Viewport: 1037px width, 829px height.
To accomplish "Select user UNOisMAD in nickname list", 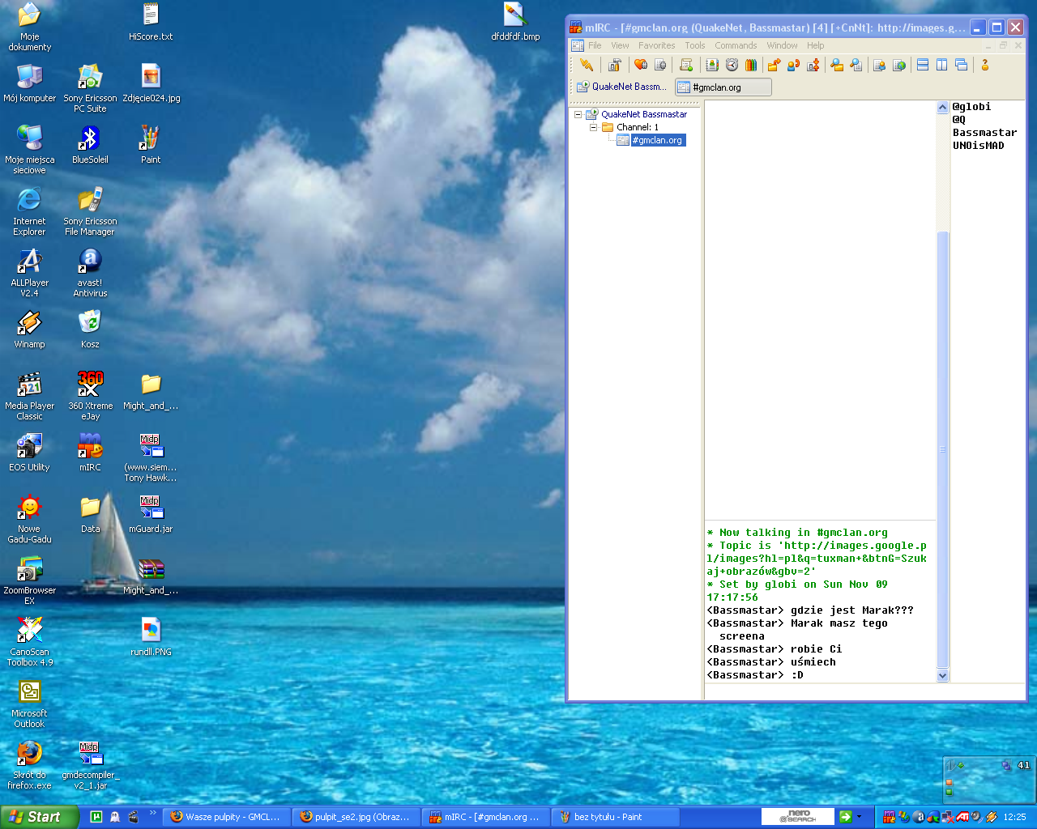I will (x=978, y=147).
